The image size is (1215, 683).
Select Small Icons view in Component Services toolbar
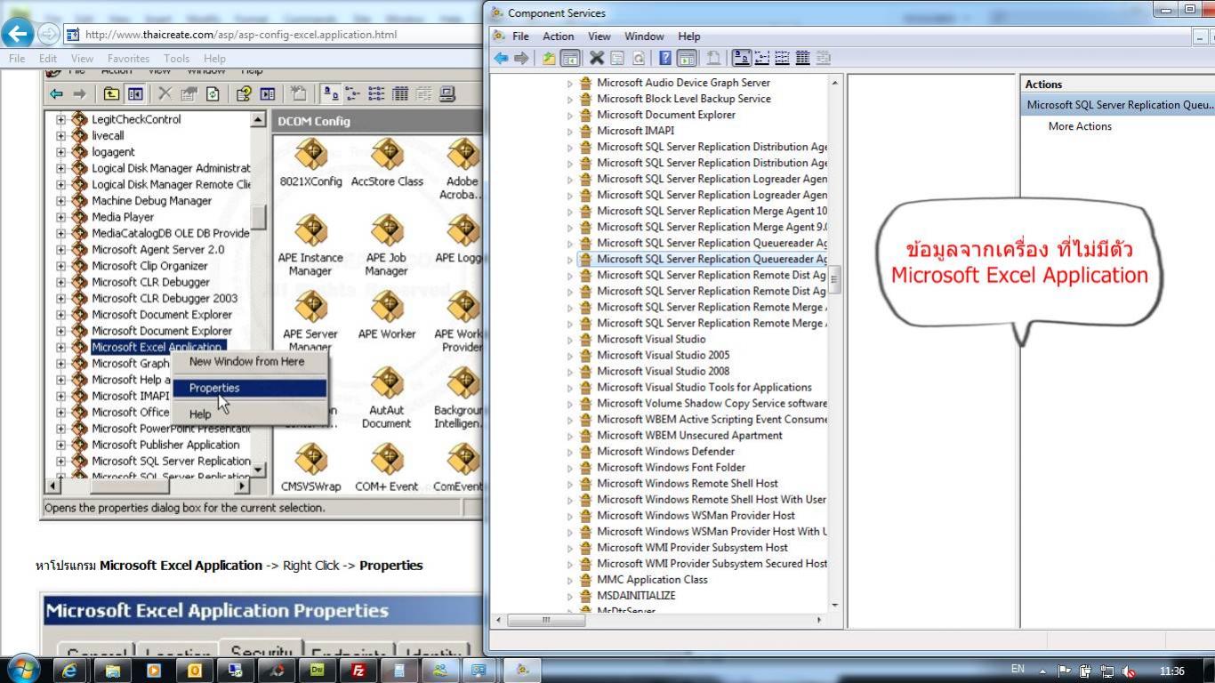[x=762, y=58]
